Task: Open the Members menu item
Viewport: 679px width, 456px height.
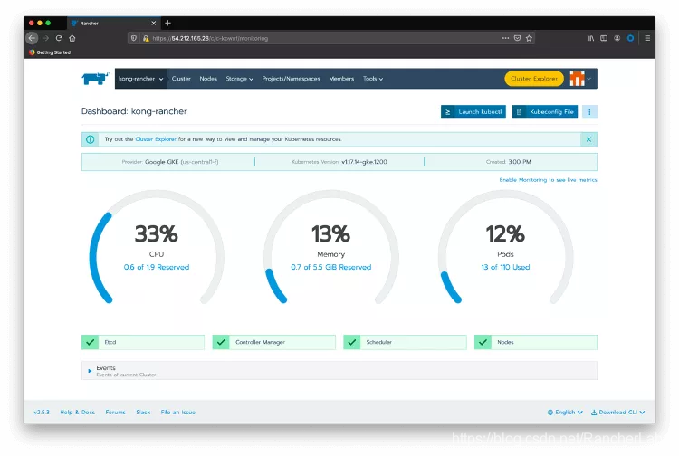Action: click(341, 79)
